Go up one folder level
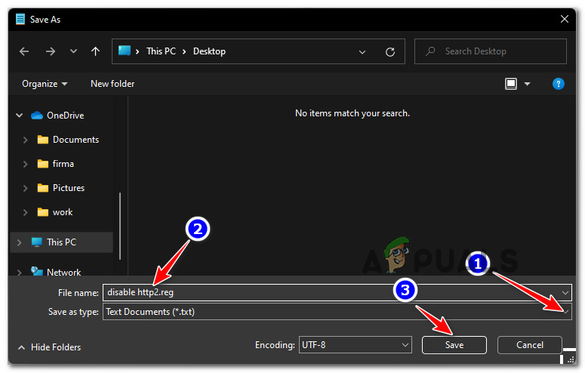The width and height of the screenshot is (585, 373). point(96,51)
